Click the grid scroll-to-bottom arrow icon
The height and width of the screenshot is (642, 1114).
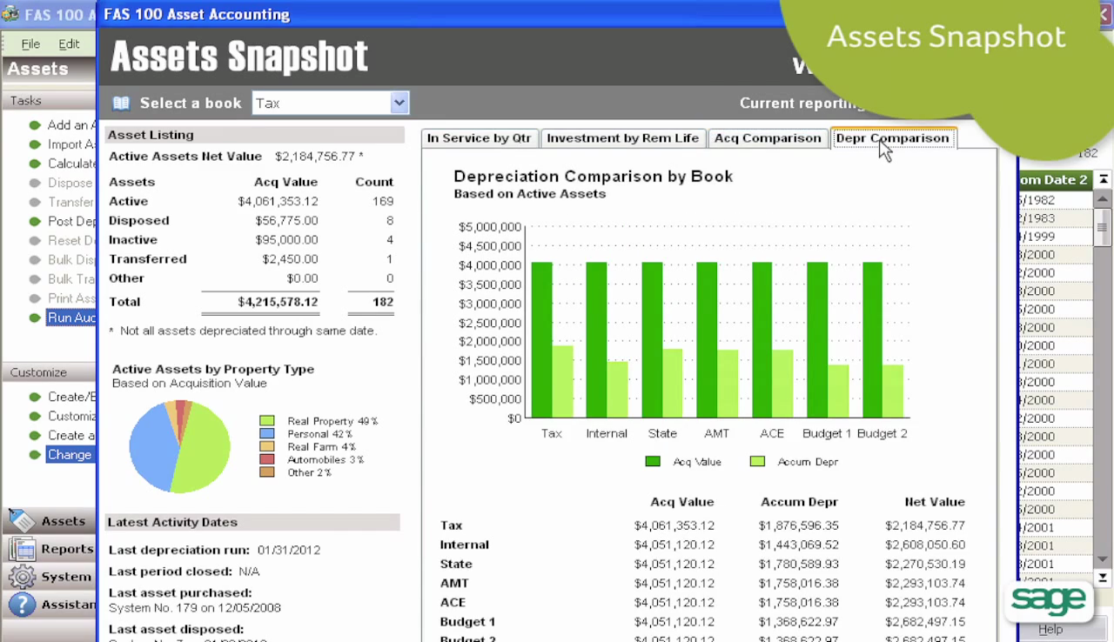1103,578
